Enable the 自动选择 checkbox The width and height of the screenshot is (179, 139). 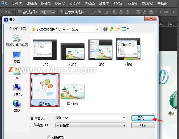click(19, 12)
